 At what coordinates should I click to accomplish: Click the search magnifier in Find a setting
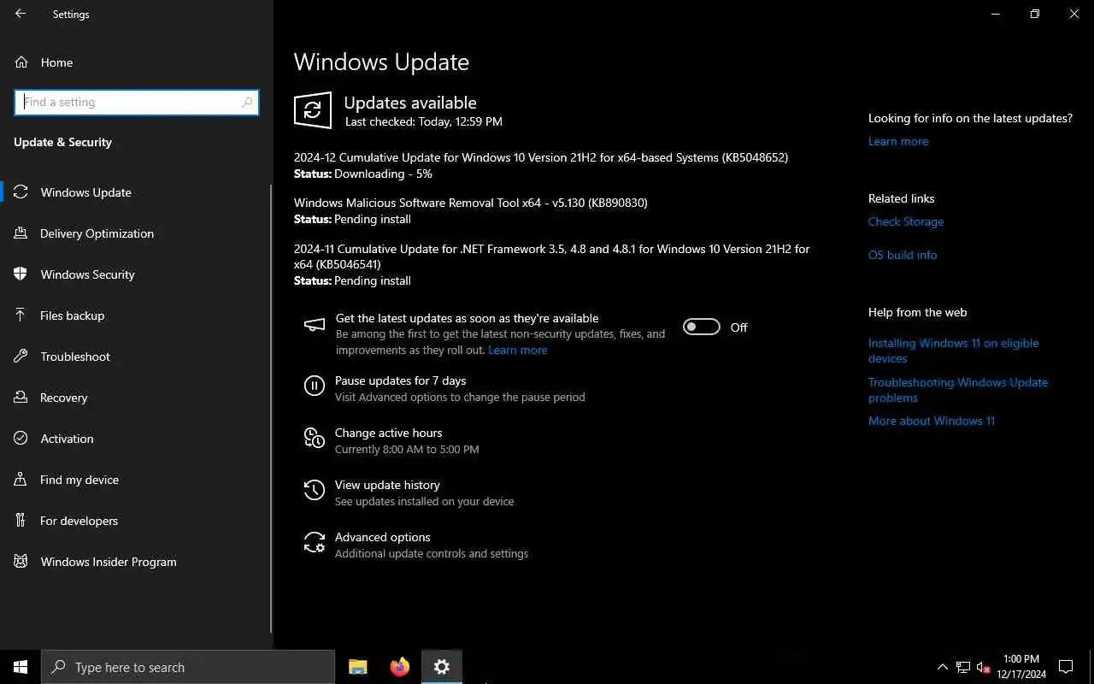click(x=247, y=102)
